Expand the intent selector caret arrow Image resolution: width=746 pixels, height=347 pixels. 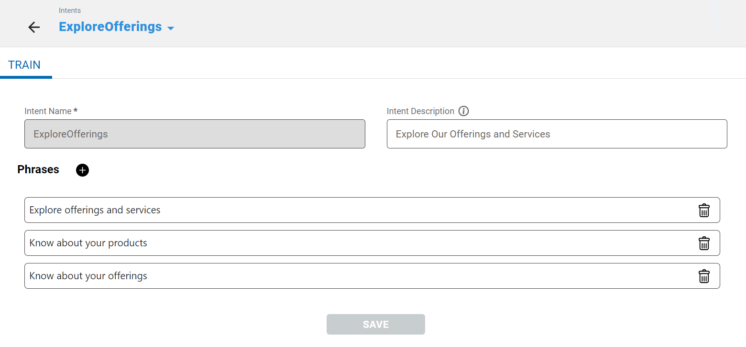[x=171, y=28]
